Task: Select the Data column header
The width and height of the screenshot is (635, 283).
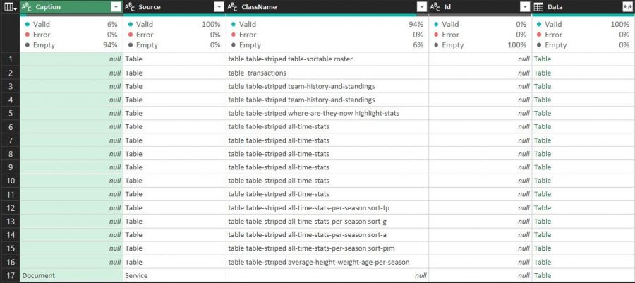Action: point(583,7)
